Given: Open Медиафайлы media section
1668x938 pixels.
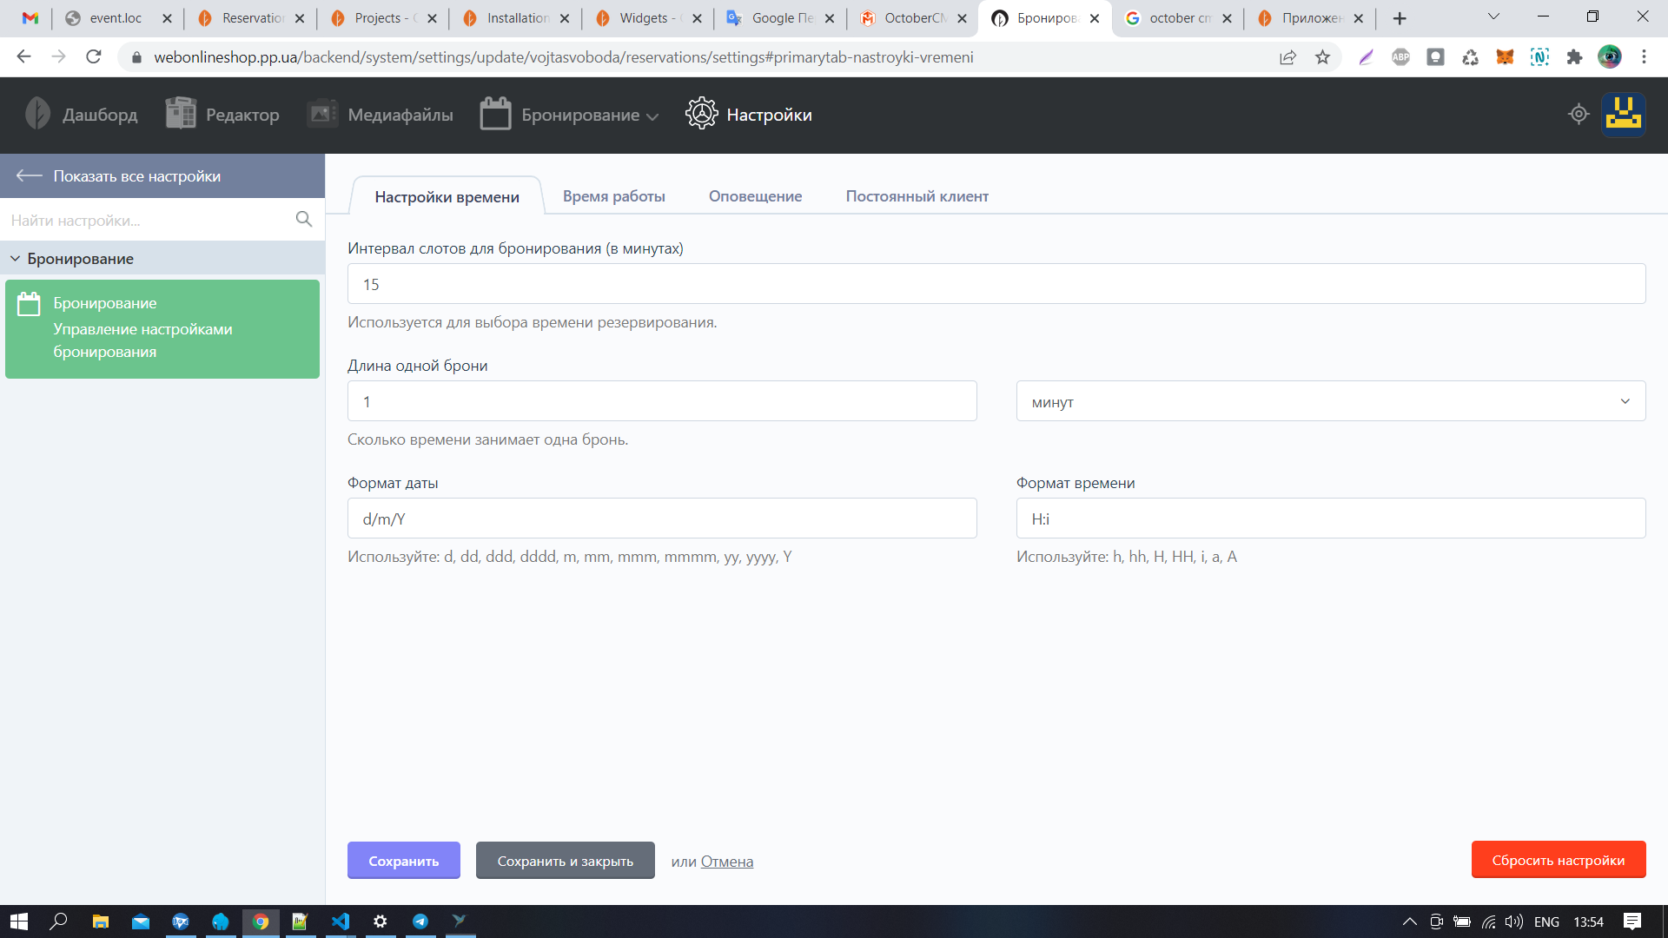Looking at the screenshot, I should [x=380, y=115].
